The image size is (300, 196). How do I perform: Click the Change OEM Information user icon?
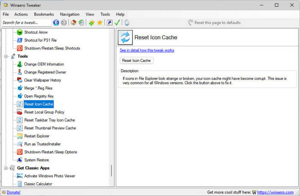click(20, 64)
